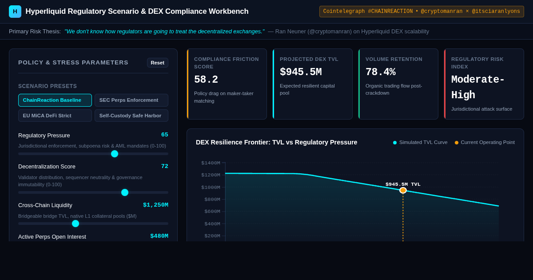The image size is (533, 280).
Task: Click the Cointelegraph #CHAINREACTION badge
Action: 422,12
